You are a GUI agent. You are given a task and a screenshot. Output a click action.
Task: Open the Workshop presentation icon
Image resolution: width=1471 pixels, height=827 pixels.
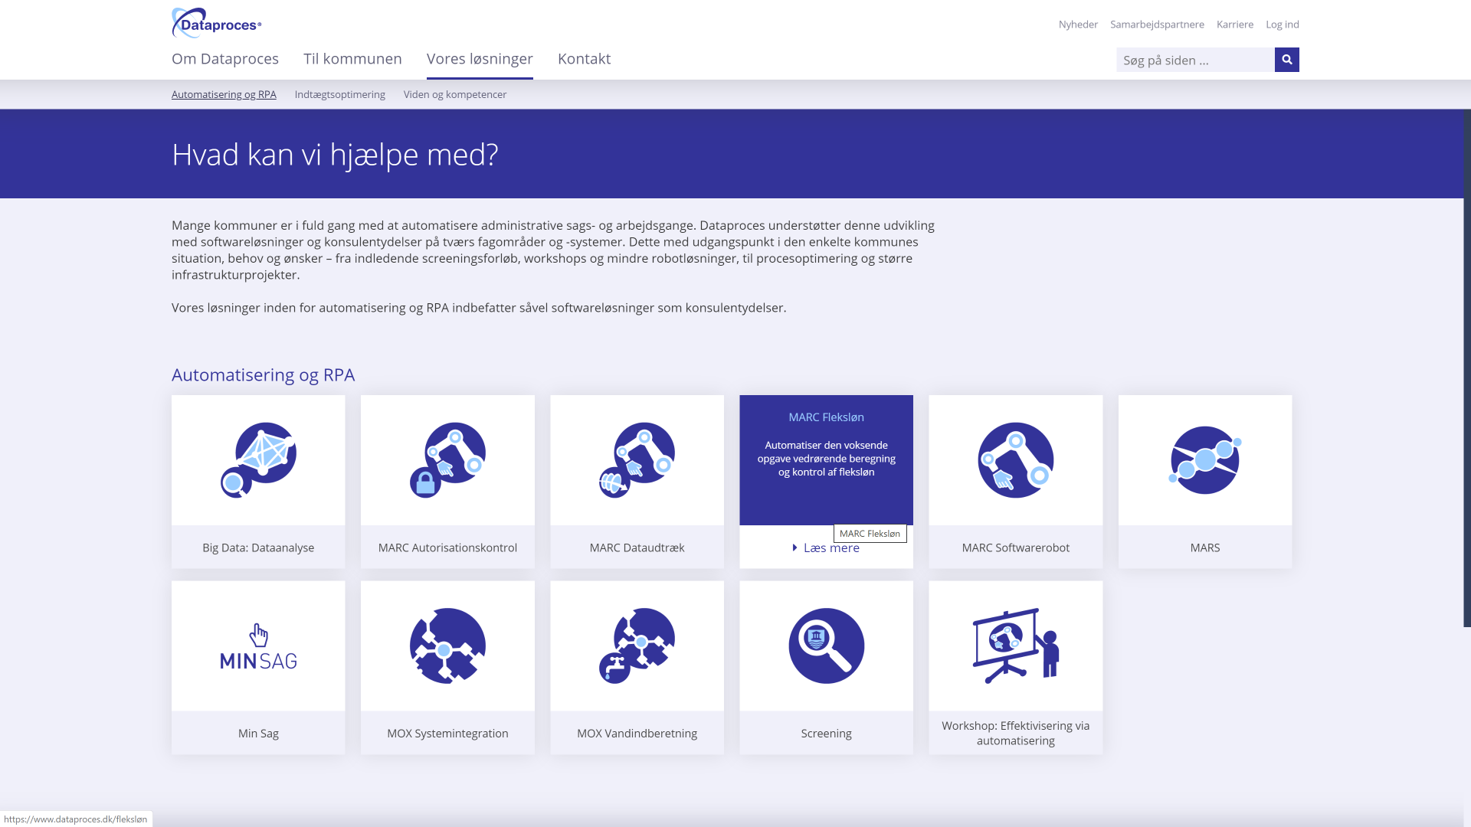(x=1016, y=646)
